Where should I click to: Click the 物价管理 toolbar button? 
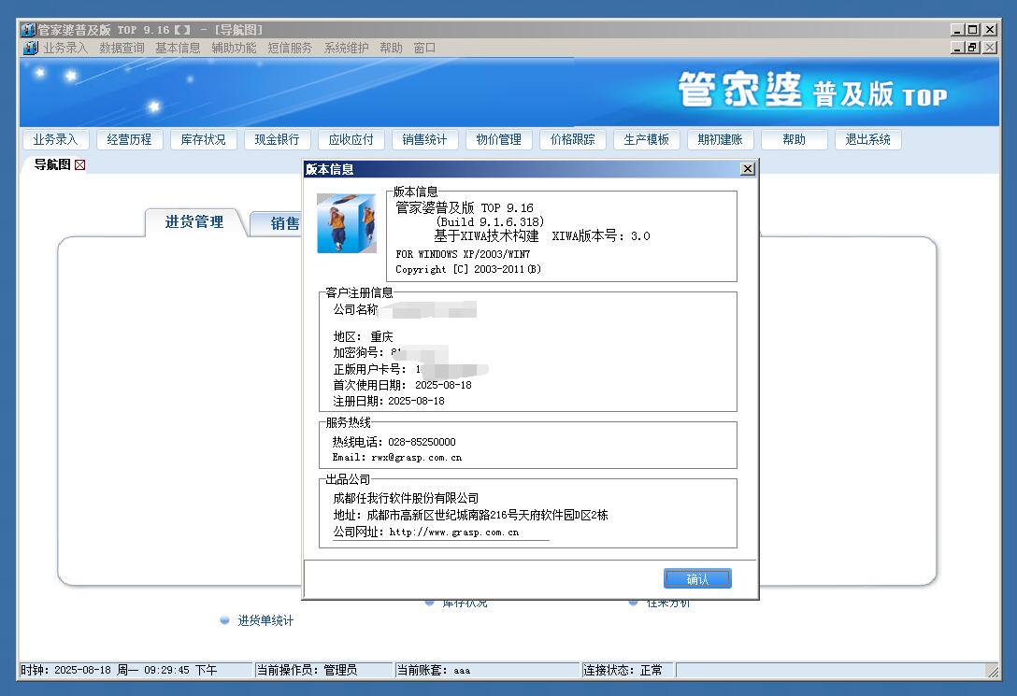(x=499, y=139)
